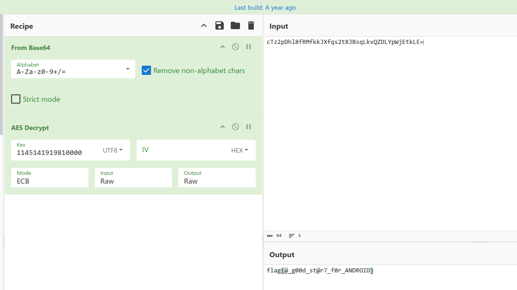The height and width of the screenshot is (290, 517).
Task: Save the current recipe
Action: click(x=220, y=26)
